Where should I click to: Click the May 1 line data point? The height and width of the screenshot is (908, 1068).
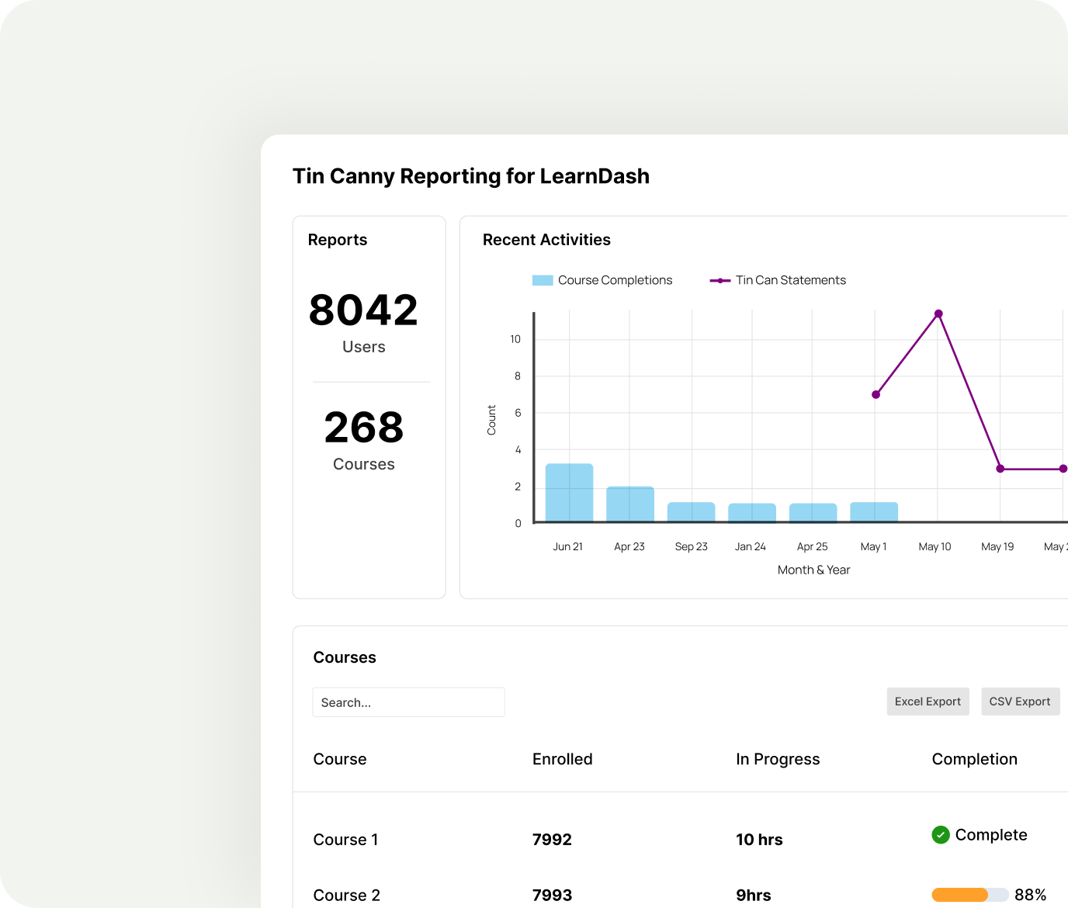pos(876,395)
